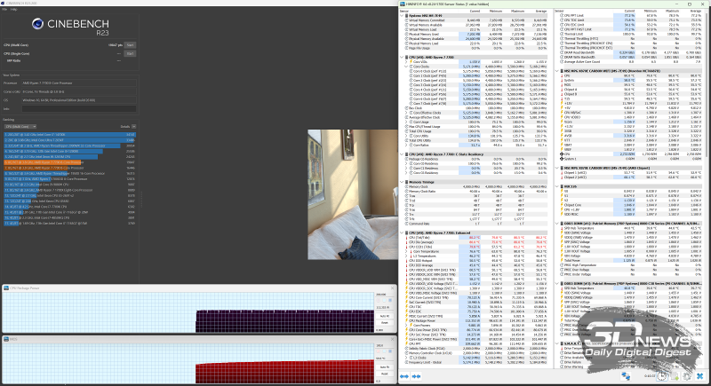Collapse the CPU [#0]: AMD Ryzen 7 7700 sensor group
This screenshot has height=386, width=711.
[403, 57]
